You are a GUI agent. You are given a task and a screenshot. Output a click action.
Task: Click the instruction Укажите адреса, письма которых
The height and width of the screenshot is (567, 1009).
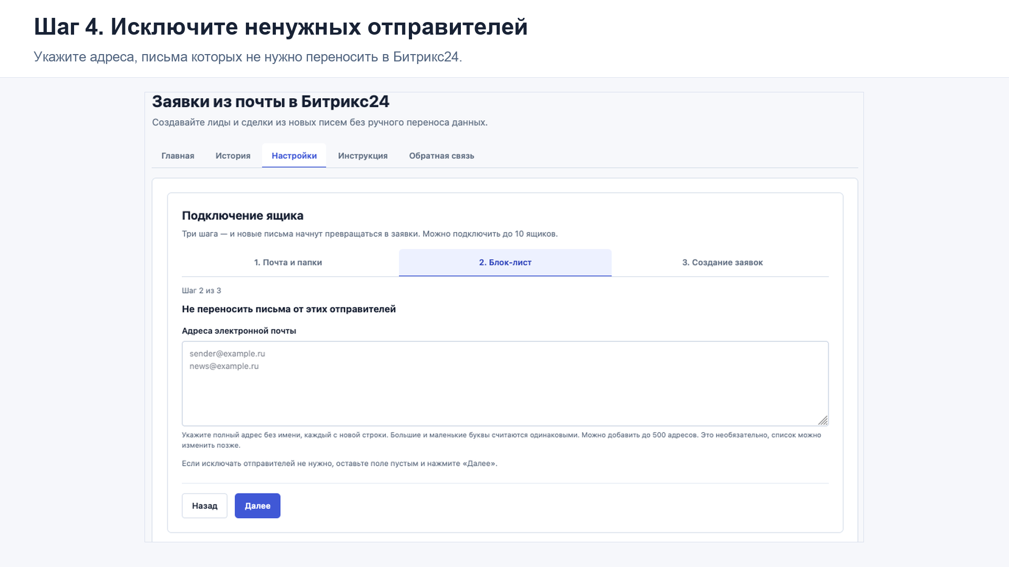click(x=248, y=57)
